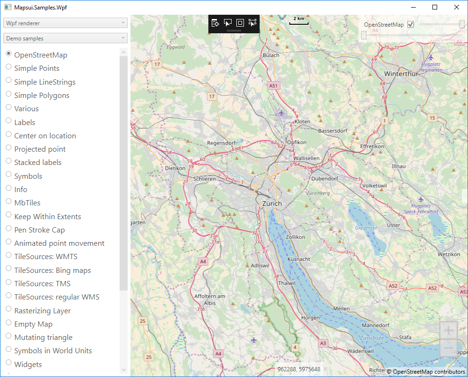Screen dimensions: 468x377
Task: Open the Demo samples dropdown
Action: (65, 38)
